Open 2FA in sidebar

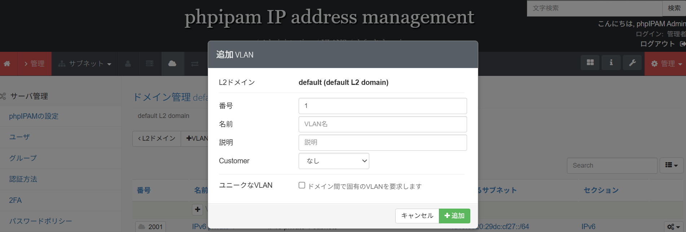point(16,200)
